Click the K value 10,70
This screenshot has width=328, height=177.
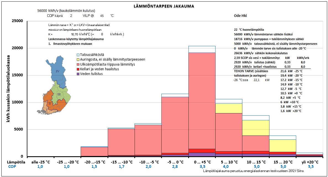coord(74,34)
